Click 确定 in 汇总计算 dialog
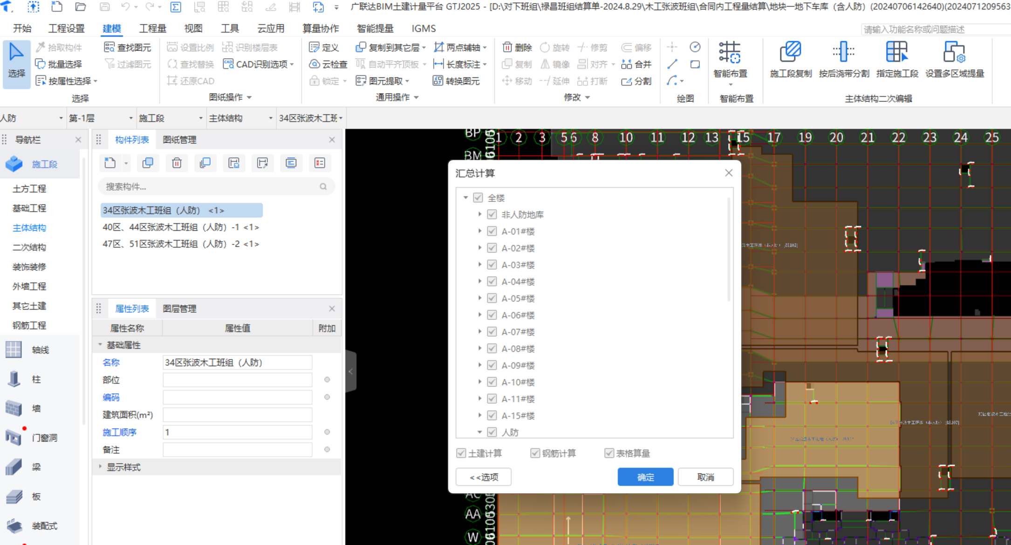1011x545 pixels. pyautogui.click(x=645, y=477)
